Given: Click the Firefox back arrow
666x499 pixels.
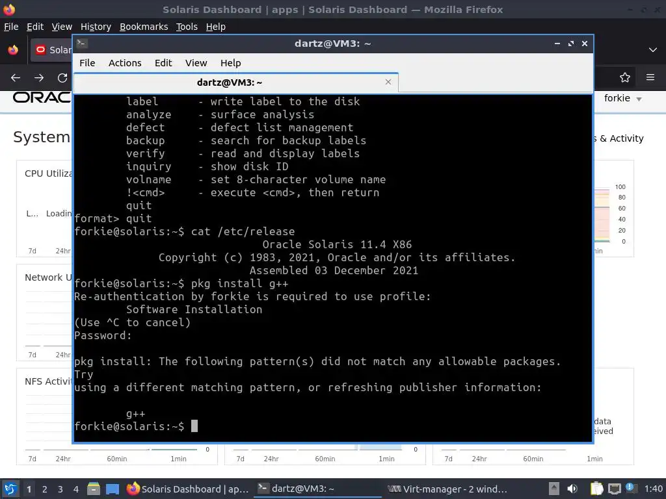Looking at the screenshot, I should pos(16,78).
